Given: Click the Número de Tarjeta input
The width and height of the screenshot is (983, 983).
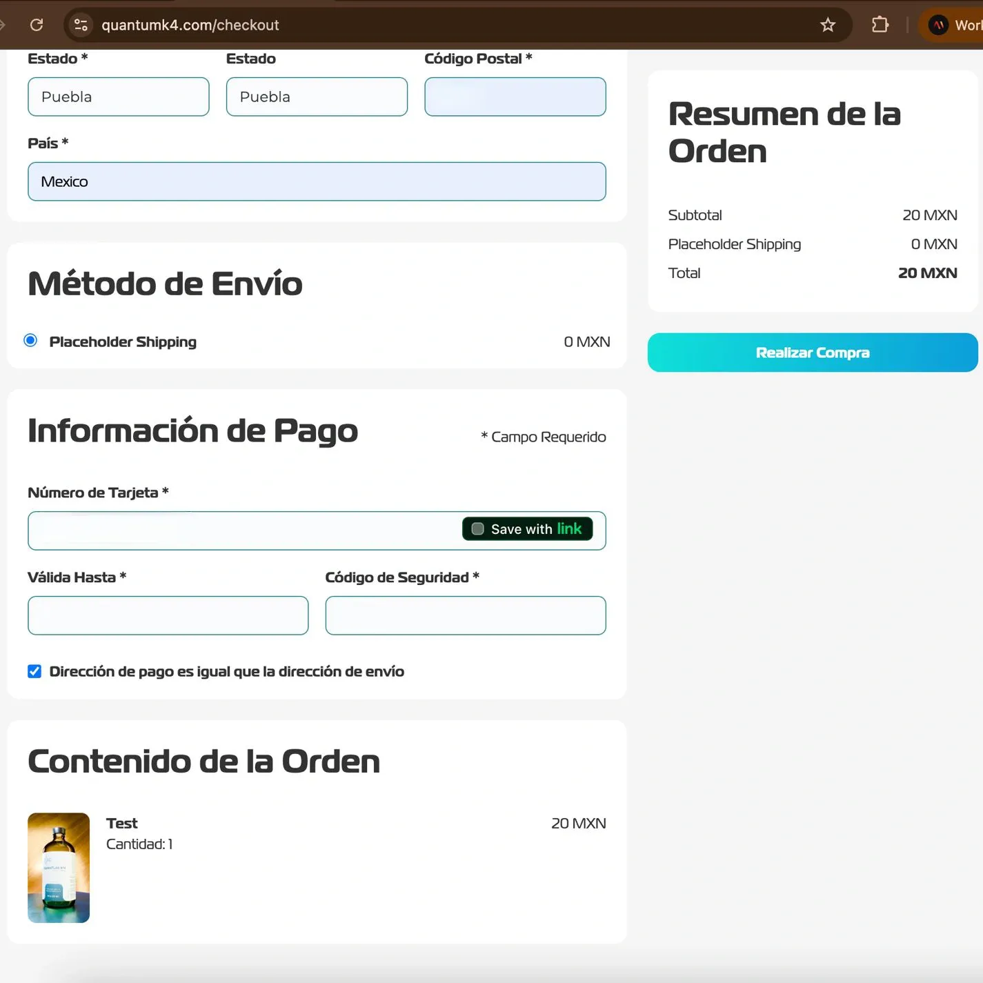Looking at the screenshot, I should [207, 530].
